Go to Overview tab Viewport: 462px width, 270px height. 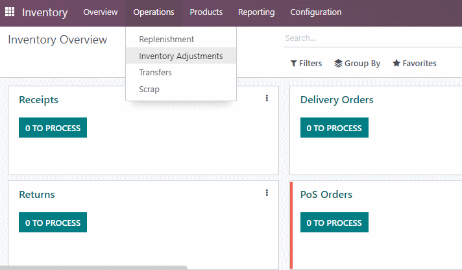coord(101,12)
